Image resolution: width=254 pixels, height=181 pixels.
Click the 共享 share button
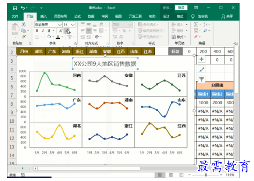point(227,16)
